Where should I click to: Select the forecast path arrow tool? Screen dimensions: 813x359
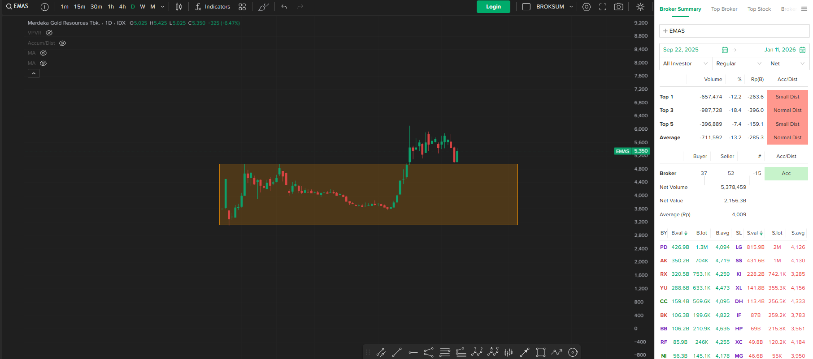(556, 352)
